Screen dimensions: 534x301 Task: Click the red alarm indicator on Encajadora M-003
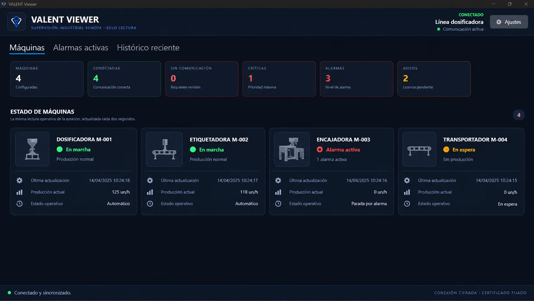(x=320, y=149)
